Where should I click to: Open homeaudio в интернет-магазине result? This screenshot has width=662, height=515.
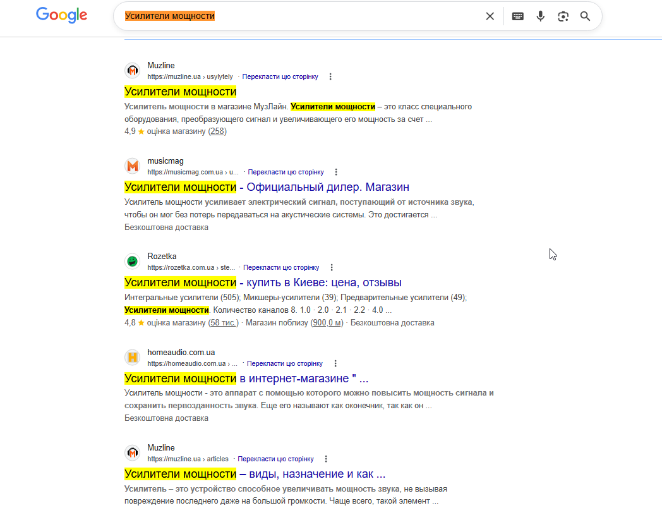(x=246, y=379)
